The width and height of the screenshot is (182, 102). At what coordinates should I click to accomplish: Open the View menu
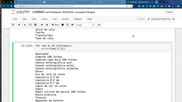(34, 19)
